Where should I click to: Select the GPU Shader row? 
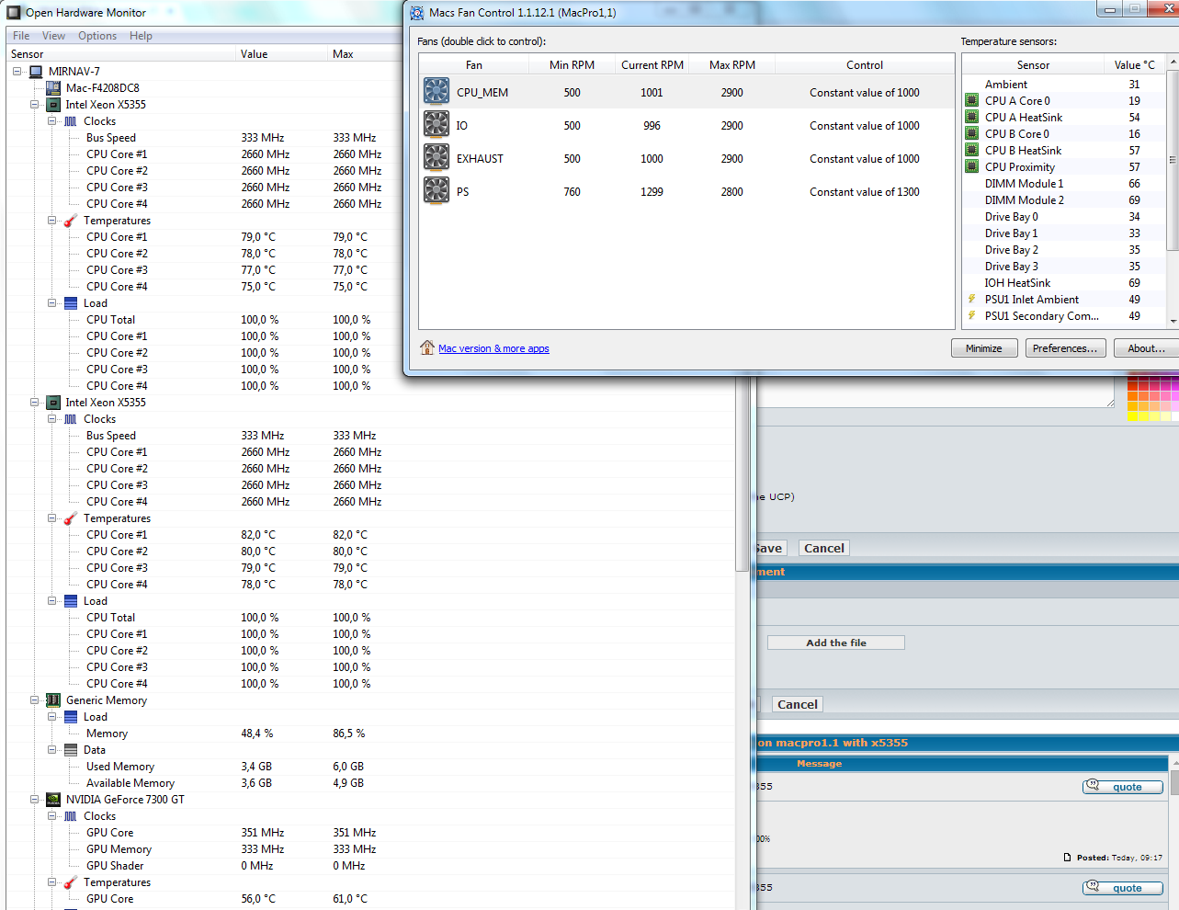[372, 866]
